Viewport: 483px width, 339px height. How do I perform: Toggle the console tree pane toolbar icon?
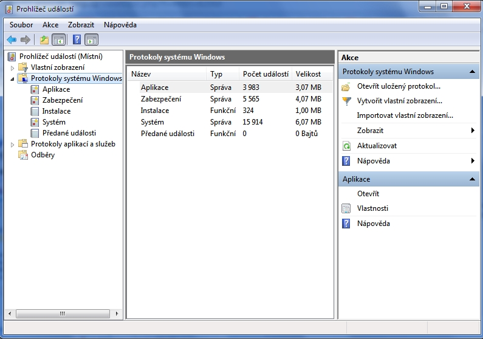tap(58, 39)
